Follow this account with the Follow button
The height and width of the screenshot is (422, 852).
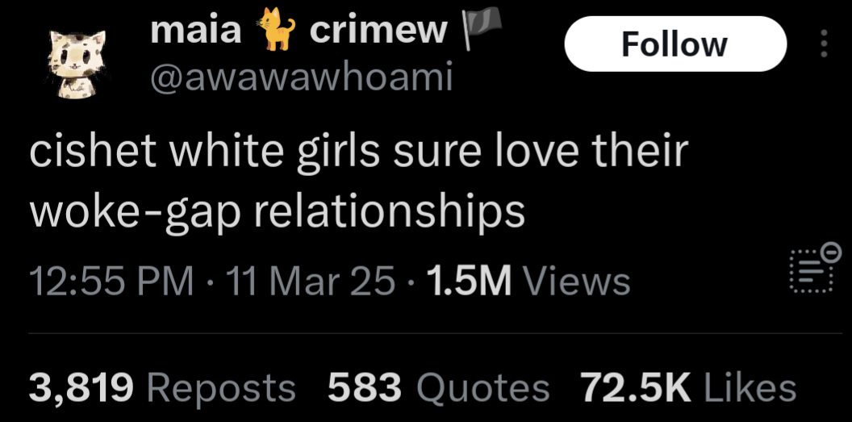tap(675, 44)
